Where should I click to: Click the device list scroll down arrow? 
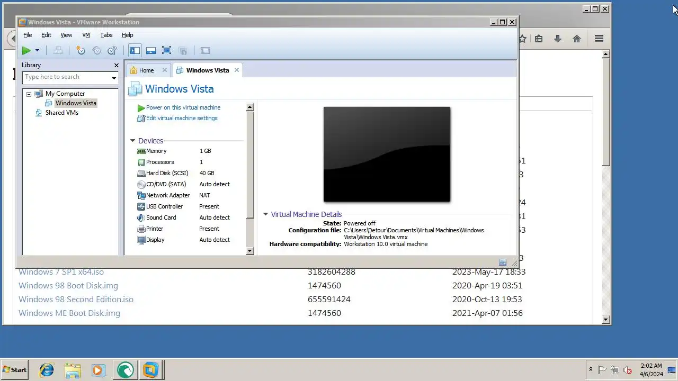click(250, 251)
